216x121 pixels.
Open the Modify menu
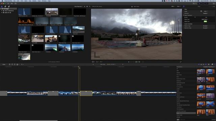point(34,1)
